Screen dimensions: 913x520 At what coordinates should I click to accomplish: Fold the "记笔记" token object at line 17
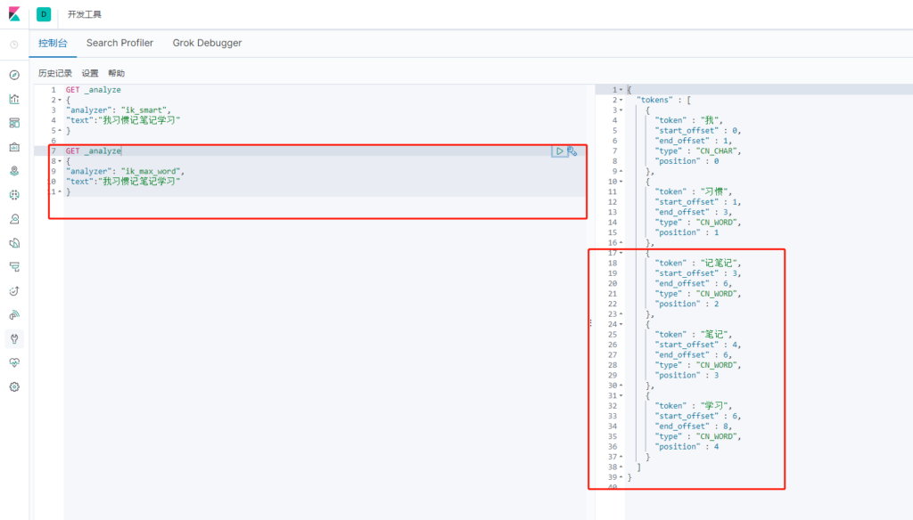621,253
